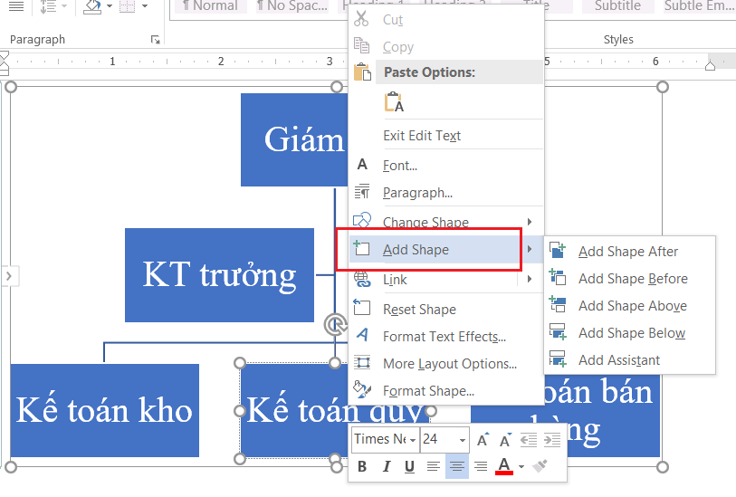This screenshot has height=497, width=736.
Task: Open Borders dropdown arrow in ribbon
Action: tap(145, 6)
